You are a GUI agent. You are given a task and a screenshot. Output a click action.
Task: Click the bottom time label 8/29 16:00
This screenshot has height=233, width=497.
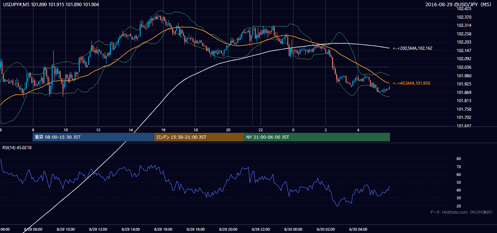pyautogui.click(x=163, y=229)
